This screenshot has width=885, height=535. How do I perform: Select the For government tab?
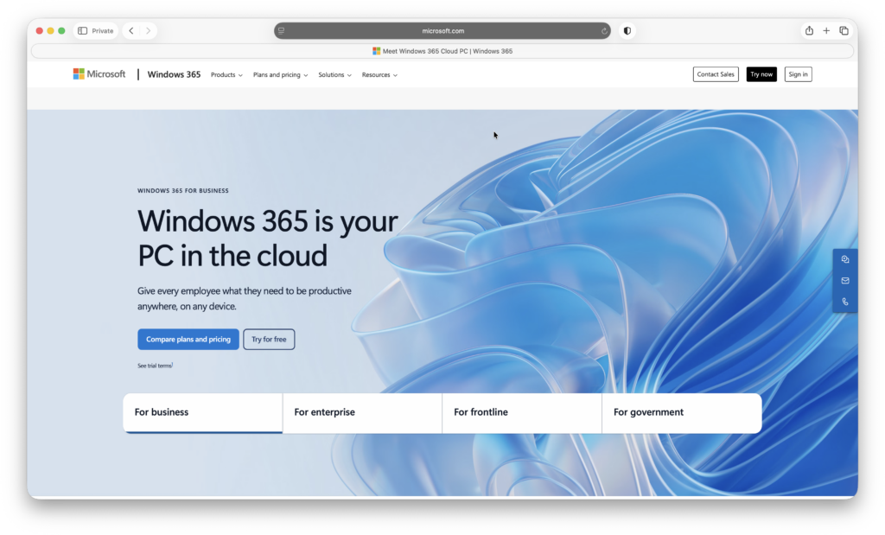(681, 412)
